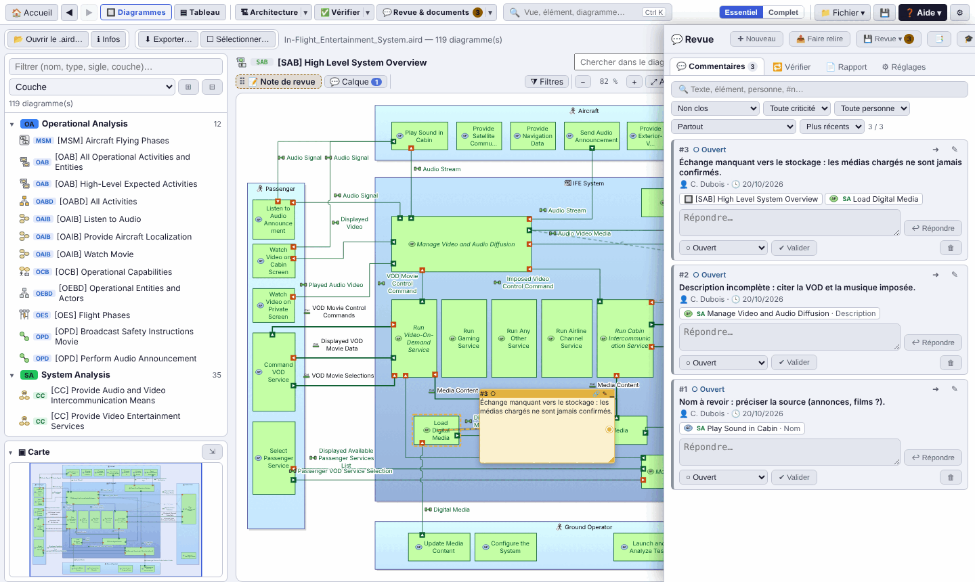Delete comment #2 with the trash icon
Image resolution: width=975 pixels, height=582 pixels.
click(951, 363)
